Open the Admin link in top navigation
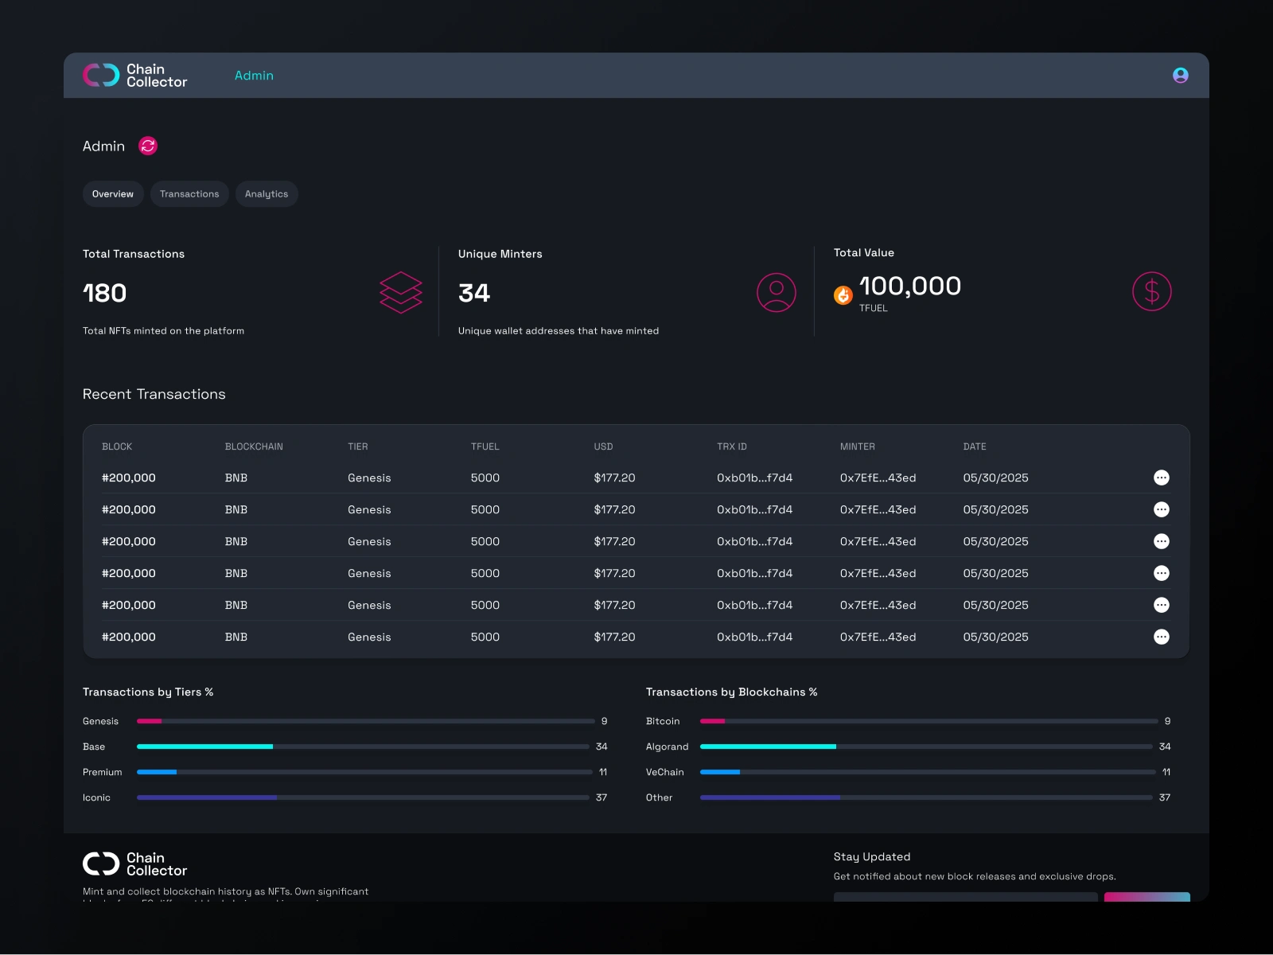Screen dimensions: 1273x955 click(x=254, y=76)
